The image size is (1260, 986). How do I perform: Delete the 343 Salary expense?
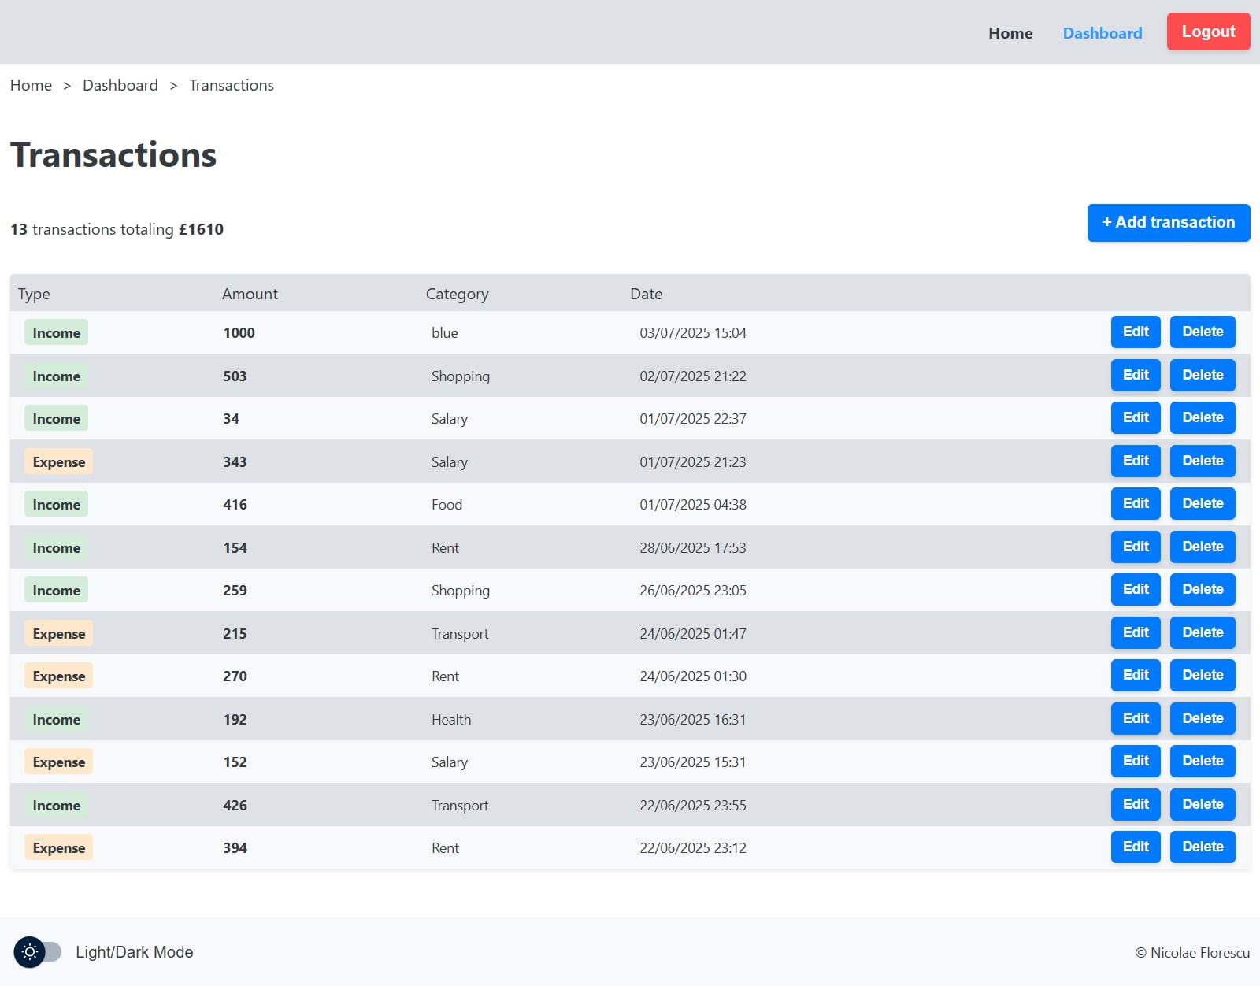point(1202,461)
